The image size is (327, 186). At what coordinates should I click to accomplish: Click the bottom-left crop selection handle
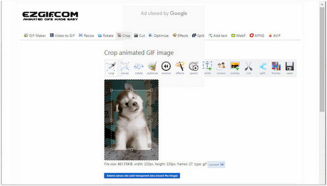click(111, 150)
